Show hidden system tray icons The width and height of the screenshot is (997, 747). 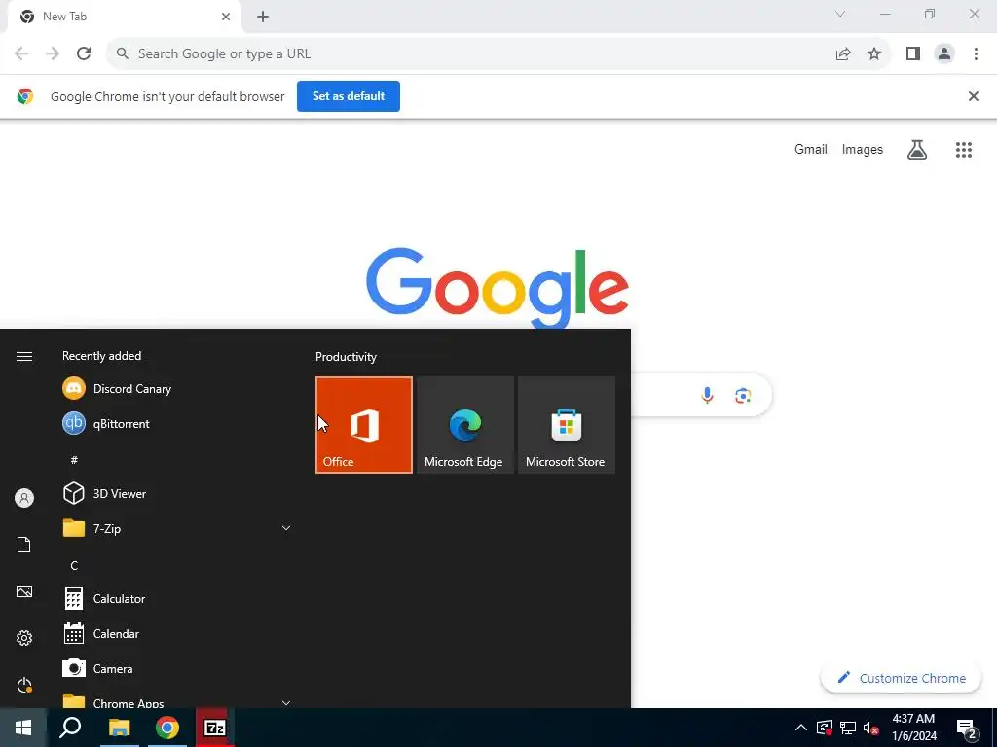[801, 728]
